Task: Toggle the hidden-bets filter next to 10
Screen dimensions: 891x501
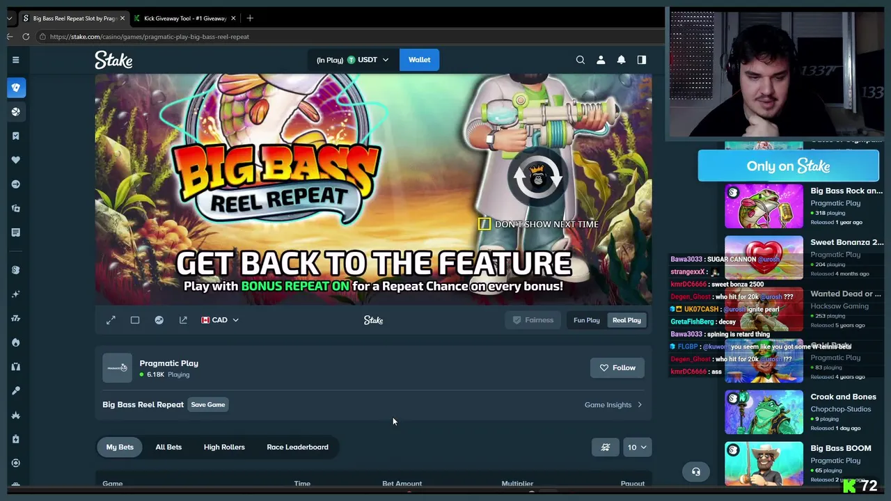Action: 606,447
